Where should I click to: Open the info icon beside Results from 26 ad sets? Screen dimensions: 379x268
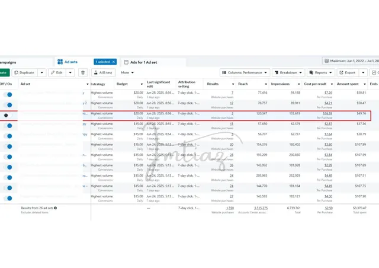click(55, 208)
